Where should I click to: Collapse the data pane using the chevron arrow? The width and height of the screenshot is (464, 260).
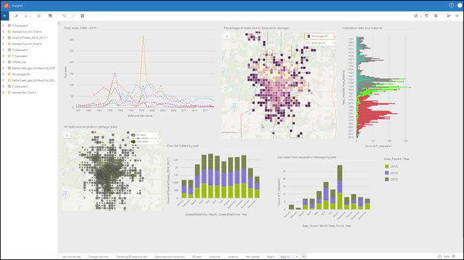tap(59, 23)
